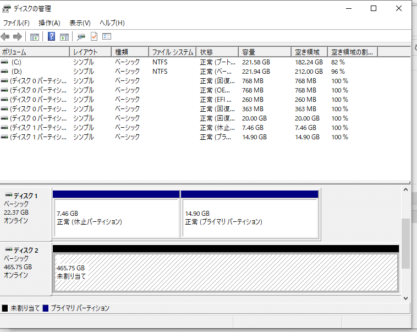Click the ディスク 1 disk icon
Viewport: 417px width, 332px height.
coord(9,195)
